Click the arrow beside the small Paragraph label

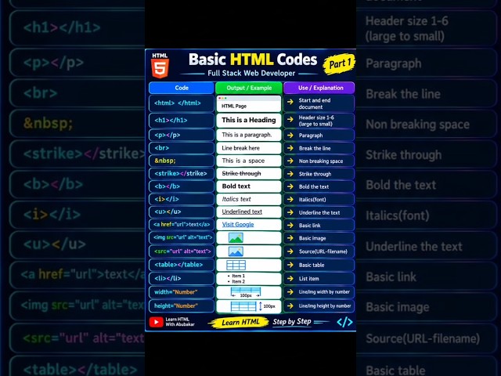[x=290, y=136]
